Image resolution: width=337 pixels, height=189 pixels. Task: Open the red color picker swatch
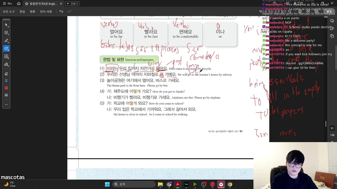[6, 88]
